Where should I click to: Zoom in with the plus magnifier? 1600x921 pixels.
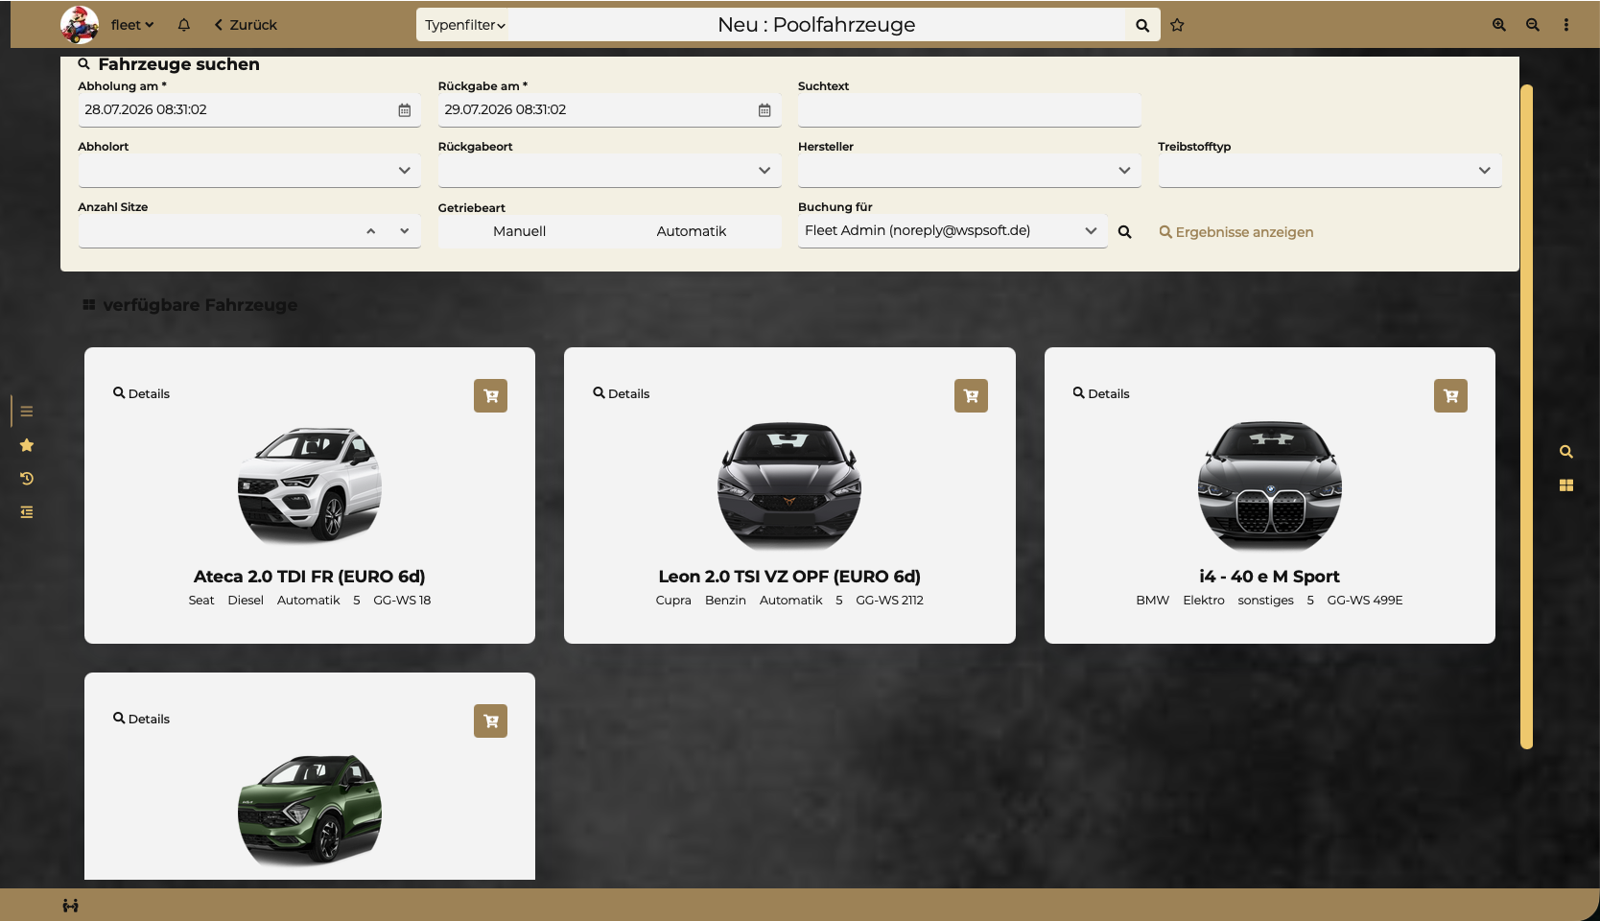coord(1499,25)
